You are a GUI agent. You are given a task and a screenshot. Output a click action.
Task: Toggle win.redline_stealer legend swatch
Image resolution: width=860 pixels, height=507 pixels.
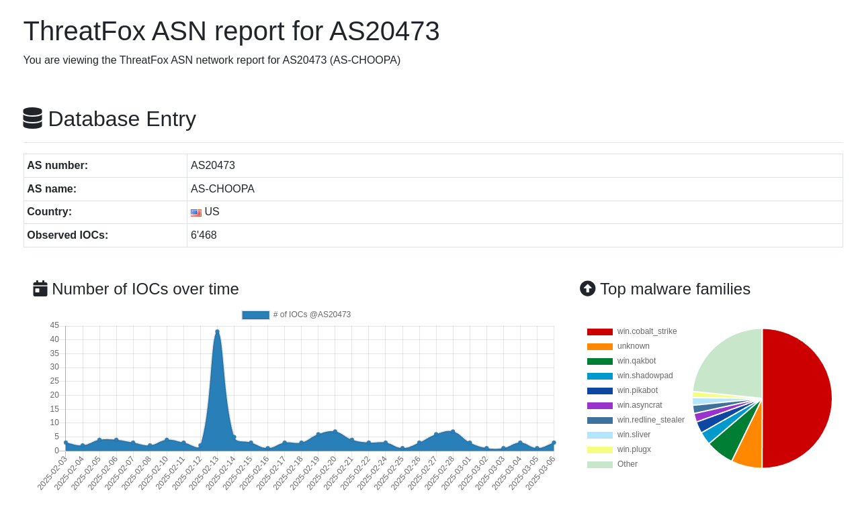pyautogui.click(x=600, y=420)
